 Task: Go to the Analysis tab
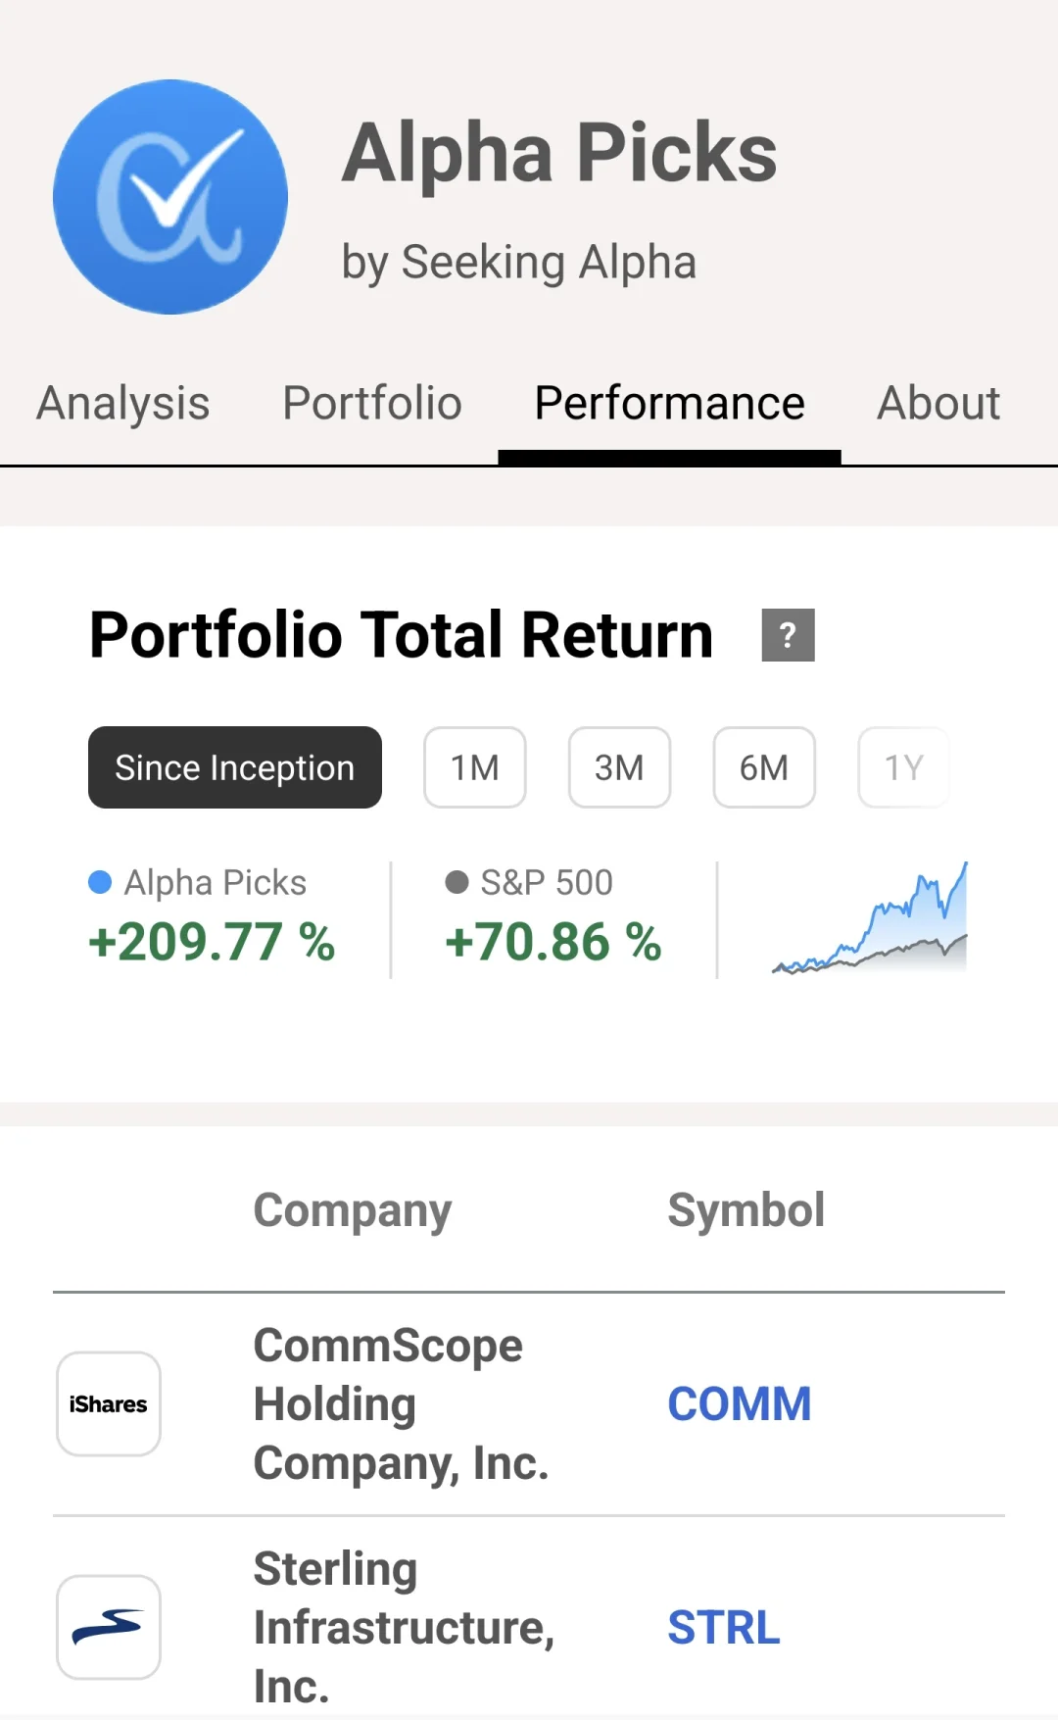click(123, 403)
